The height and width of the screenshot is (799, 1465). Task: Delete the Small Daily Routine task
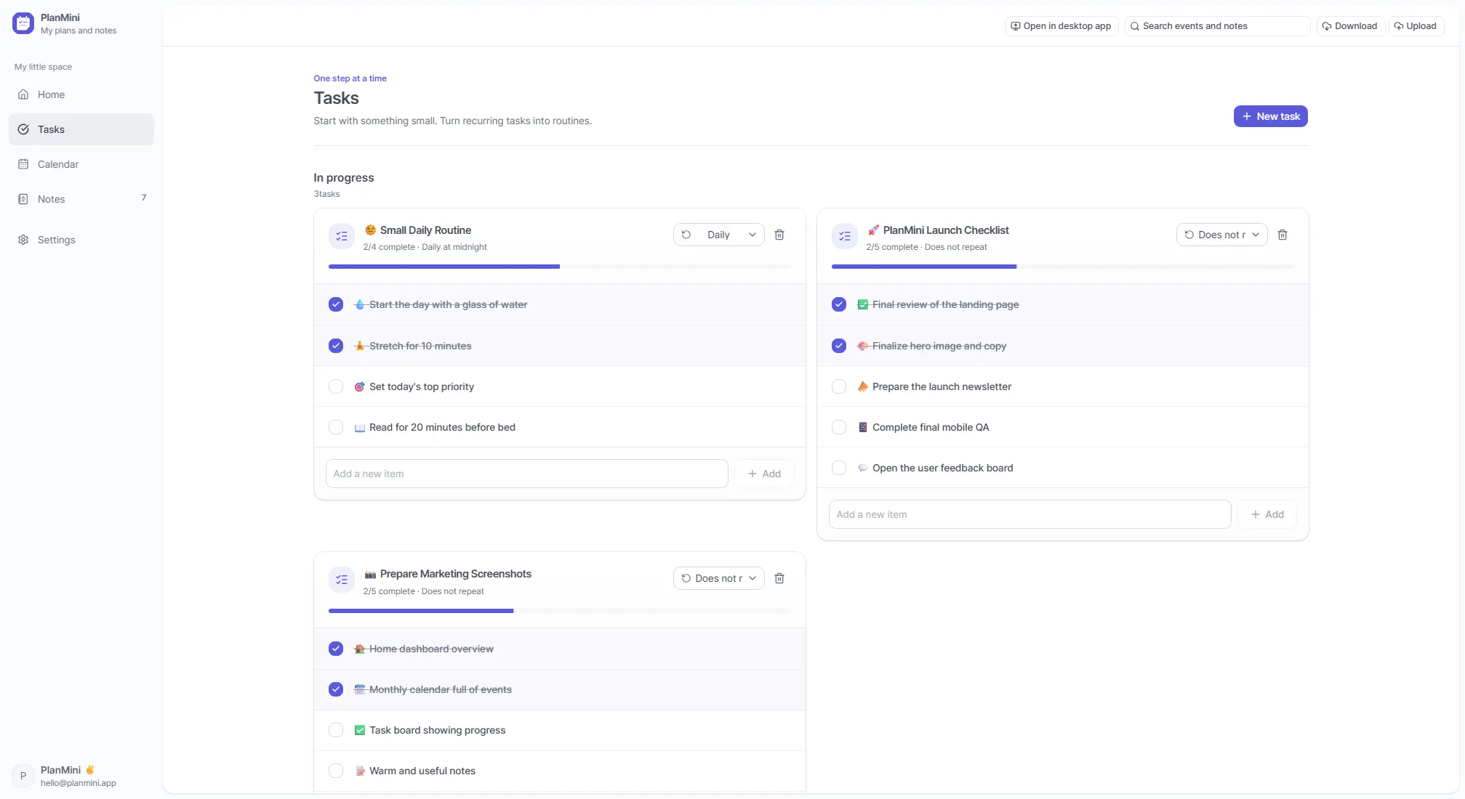pyautogui.click(x=779, y=235)
